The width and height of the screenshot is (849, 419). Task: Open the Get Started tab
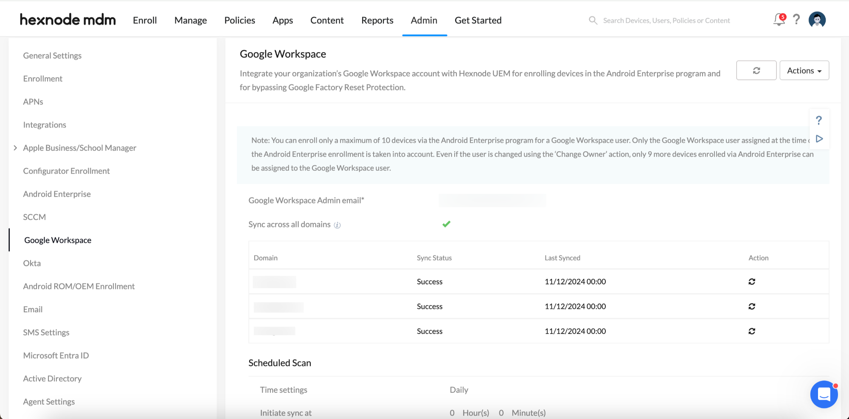click(x=478, y=20)
